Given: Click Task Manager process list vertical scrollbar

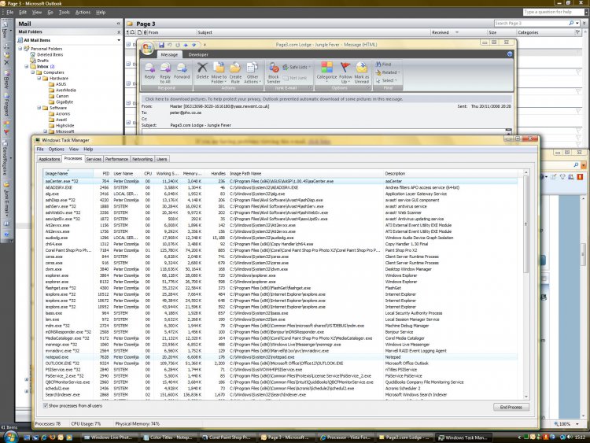Looking at the screenshot, I should pos(526,284).
